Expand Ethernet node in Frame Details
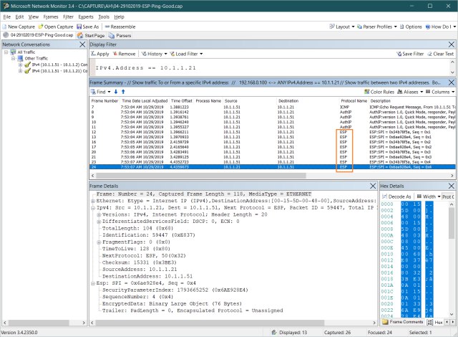Viewport: 458px width, 337px height. 92,201
